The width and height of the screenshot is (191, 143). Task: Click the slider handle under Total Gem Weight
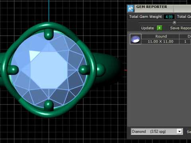coord(174,22)
